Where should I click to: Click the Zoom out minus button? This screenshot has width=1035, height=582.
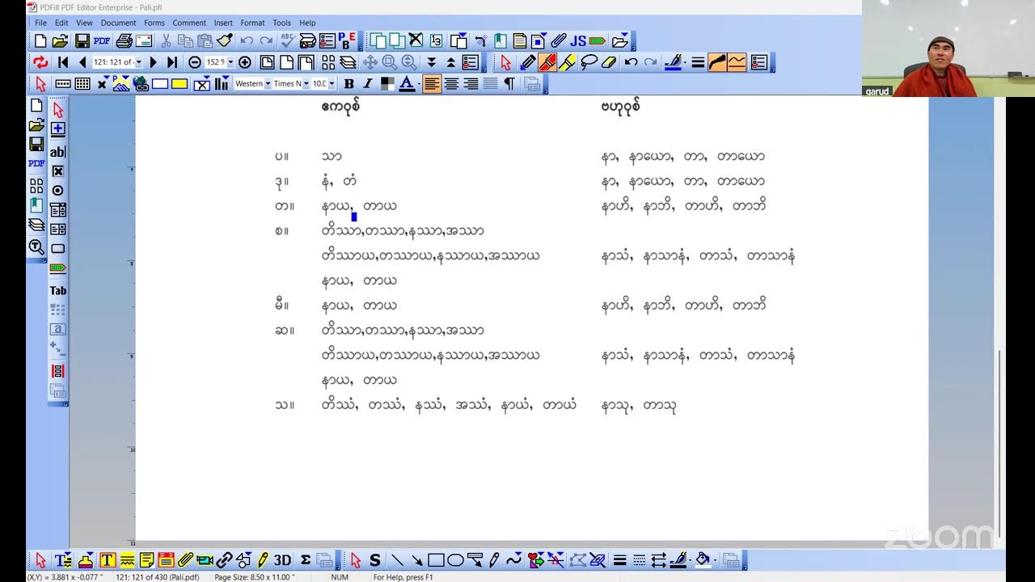point(195,62)
